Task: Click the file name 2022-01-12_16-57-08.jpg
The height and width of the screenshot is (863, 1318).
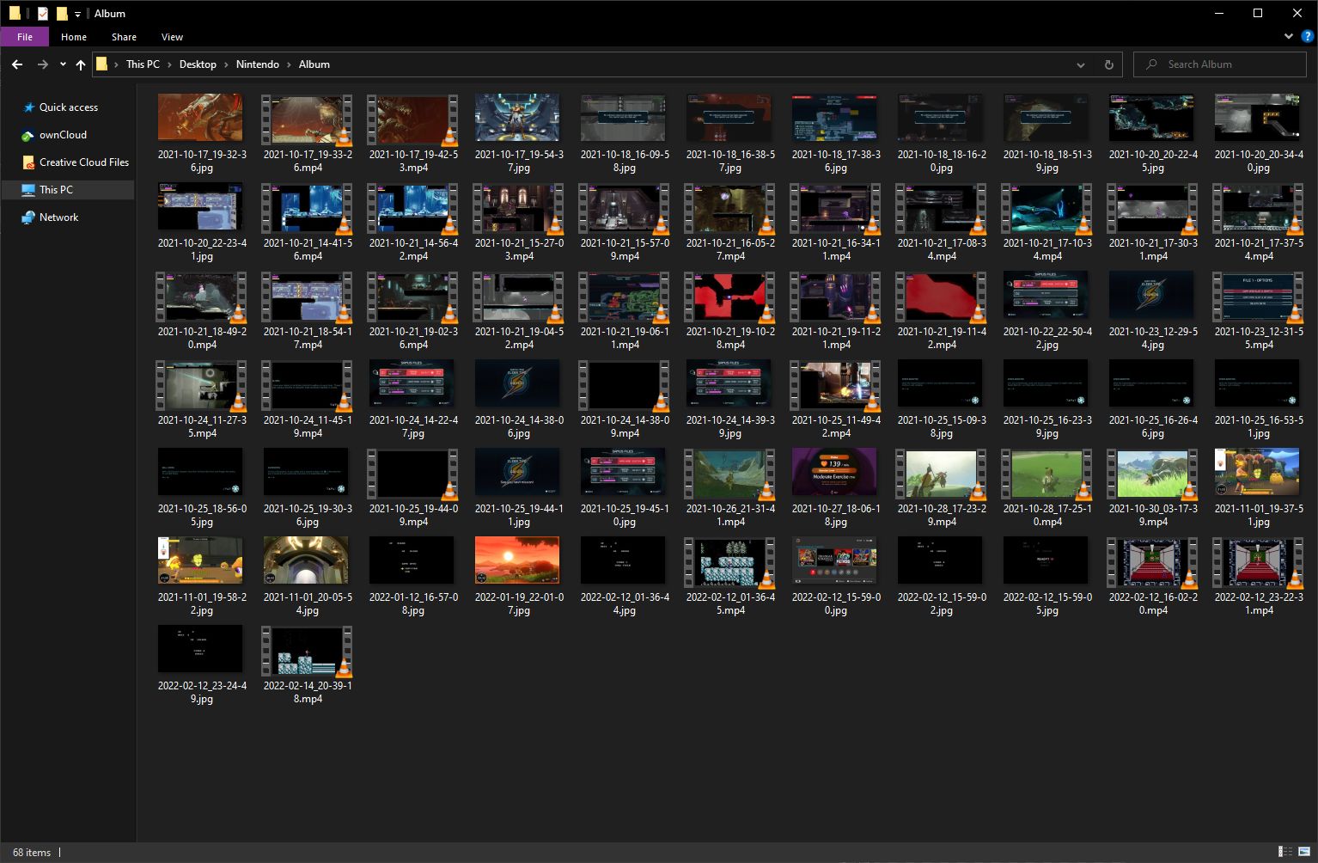Action: point(413,603)
